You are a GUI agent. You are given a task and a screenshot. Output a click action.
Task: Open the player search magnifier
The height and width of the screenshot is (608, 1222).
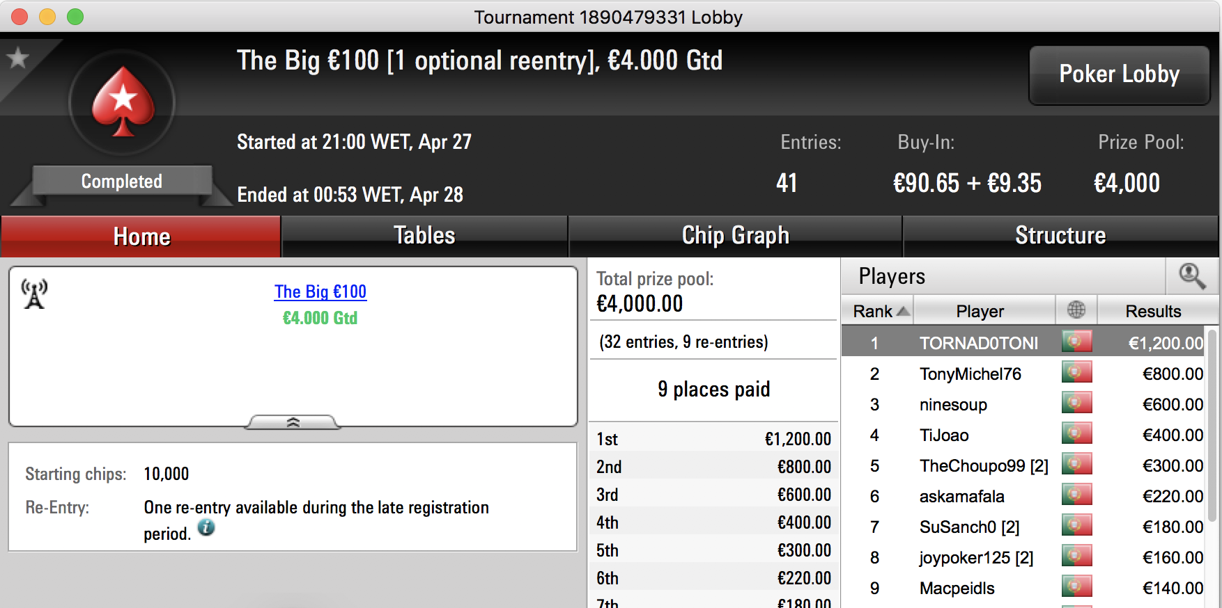click(x=1192, y=276)
